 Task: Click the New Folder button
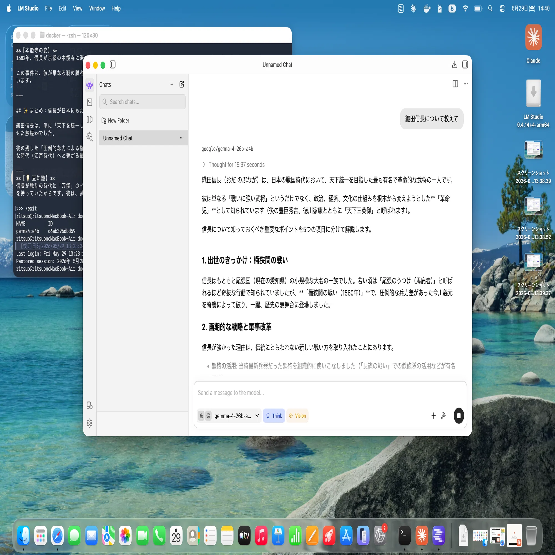115,121
